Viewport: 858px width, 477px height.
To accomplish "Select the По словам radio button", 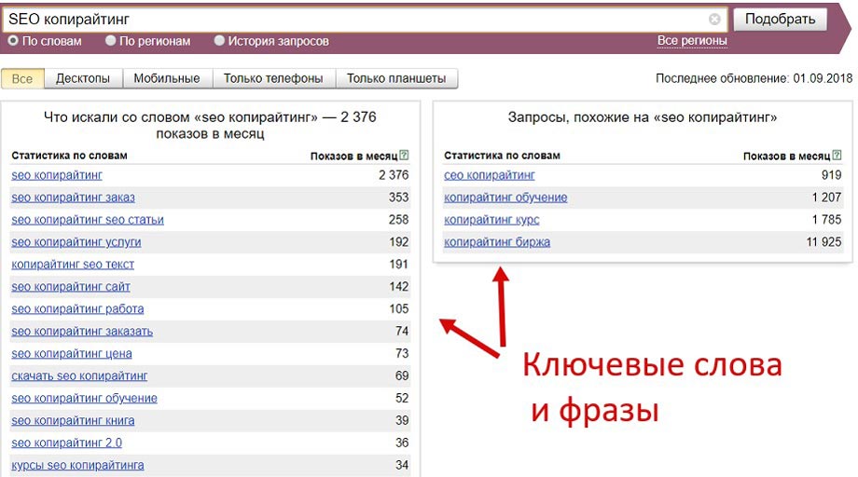I will click(x=13, y=40).
